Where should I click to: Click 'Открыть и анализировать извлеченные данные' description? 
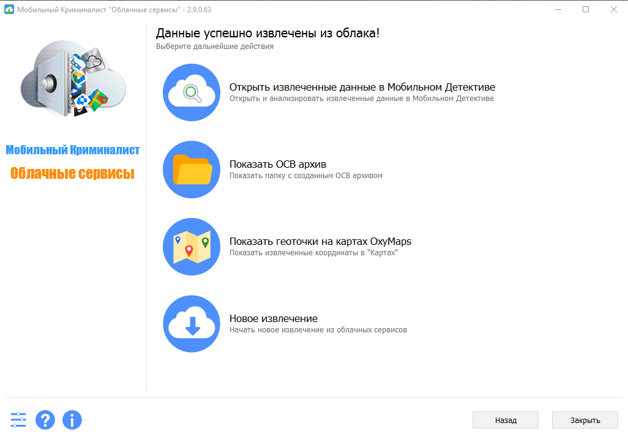(x=361, y=99)
